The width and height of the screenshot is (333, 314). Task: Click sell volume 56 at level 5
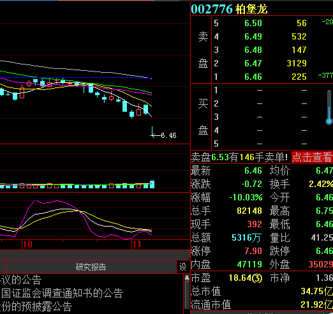pos(302,23)
